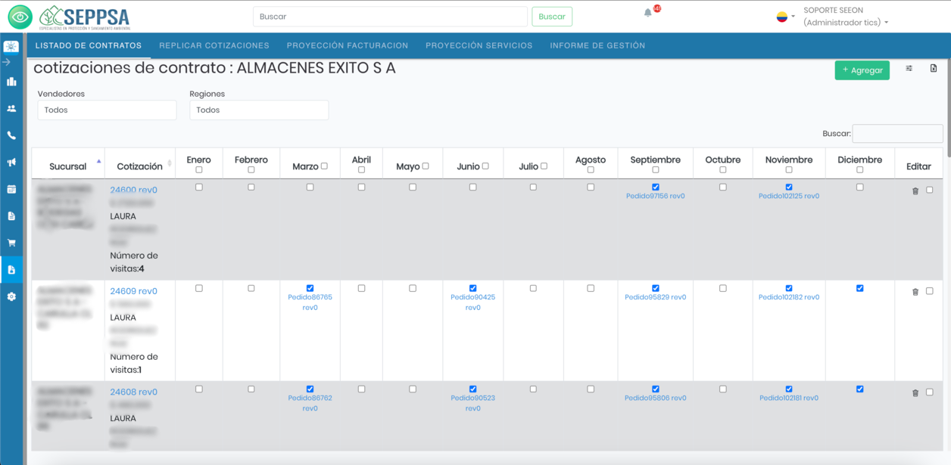Open the megaphone marketing sidebar icon
951x465 pixels.
pyautogui.click(x=11, y=163)
